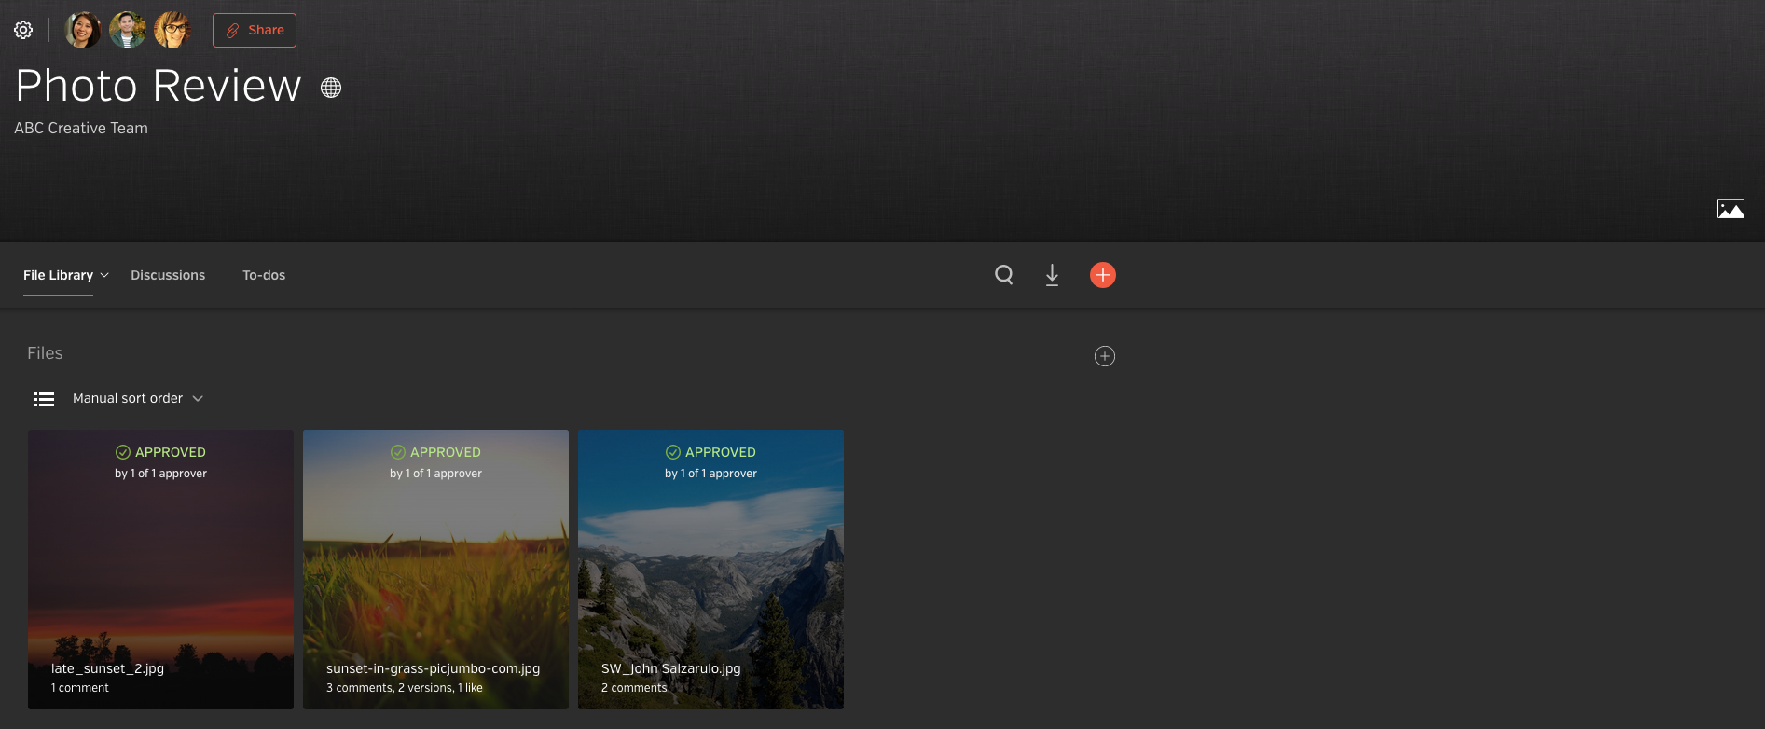This screenshot has height=729, width=1765.
Task: Click the sunset-in-grass-picjumbo-com.jpg file name
Action: coord(433,668)
